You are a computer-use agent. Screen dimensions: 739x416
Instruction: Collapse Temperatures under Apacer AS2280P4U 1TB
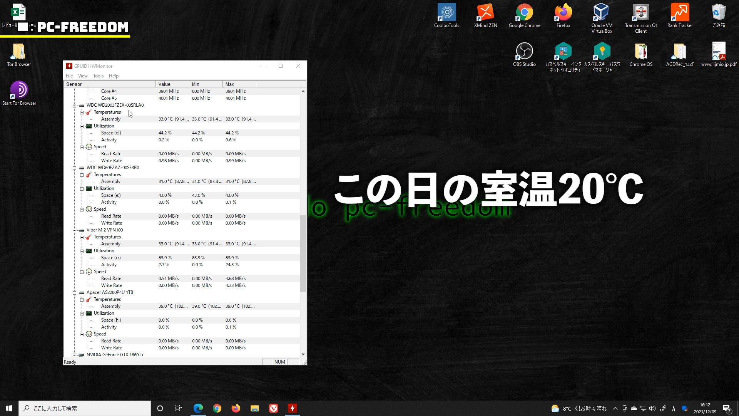82,299
